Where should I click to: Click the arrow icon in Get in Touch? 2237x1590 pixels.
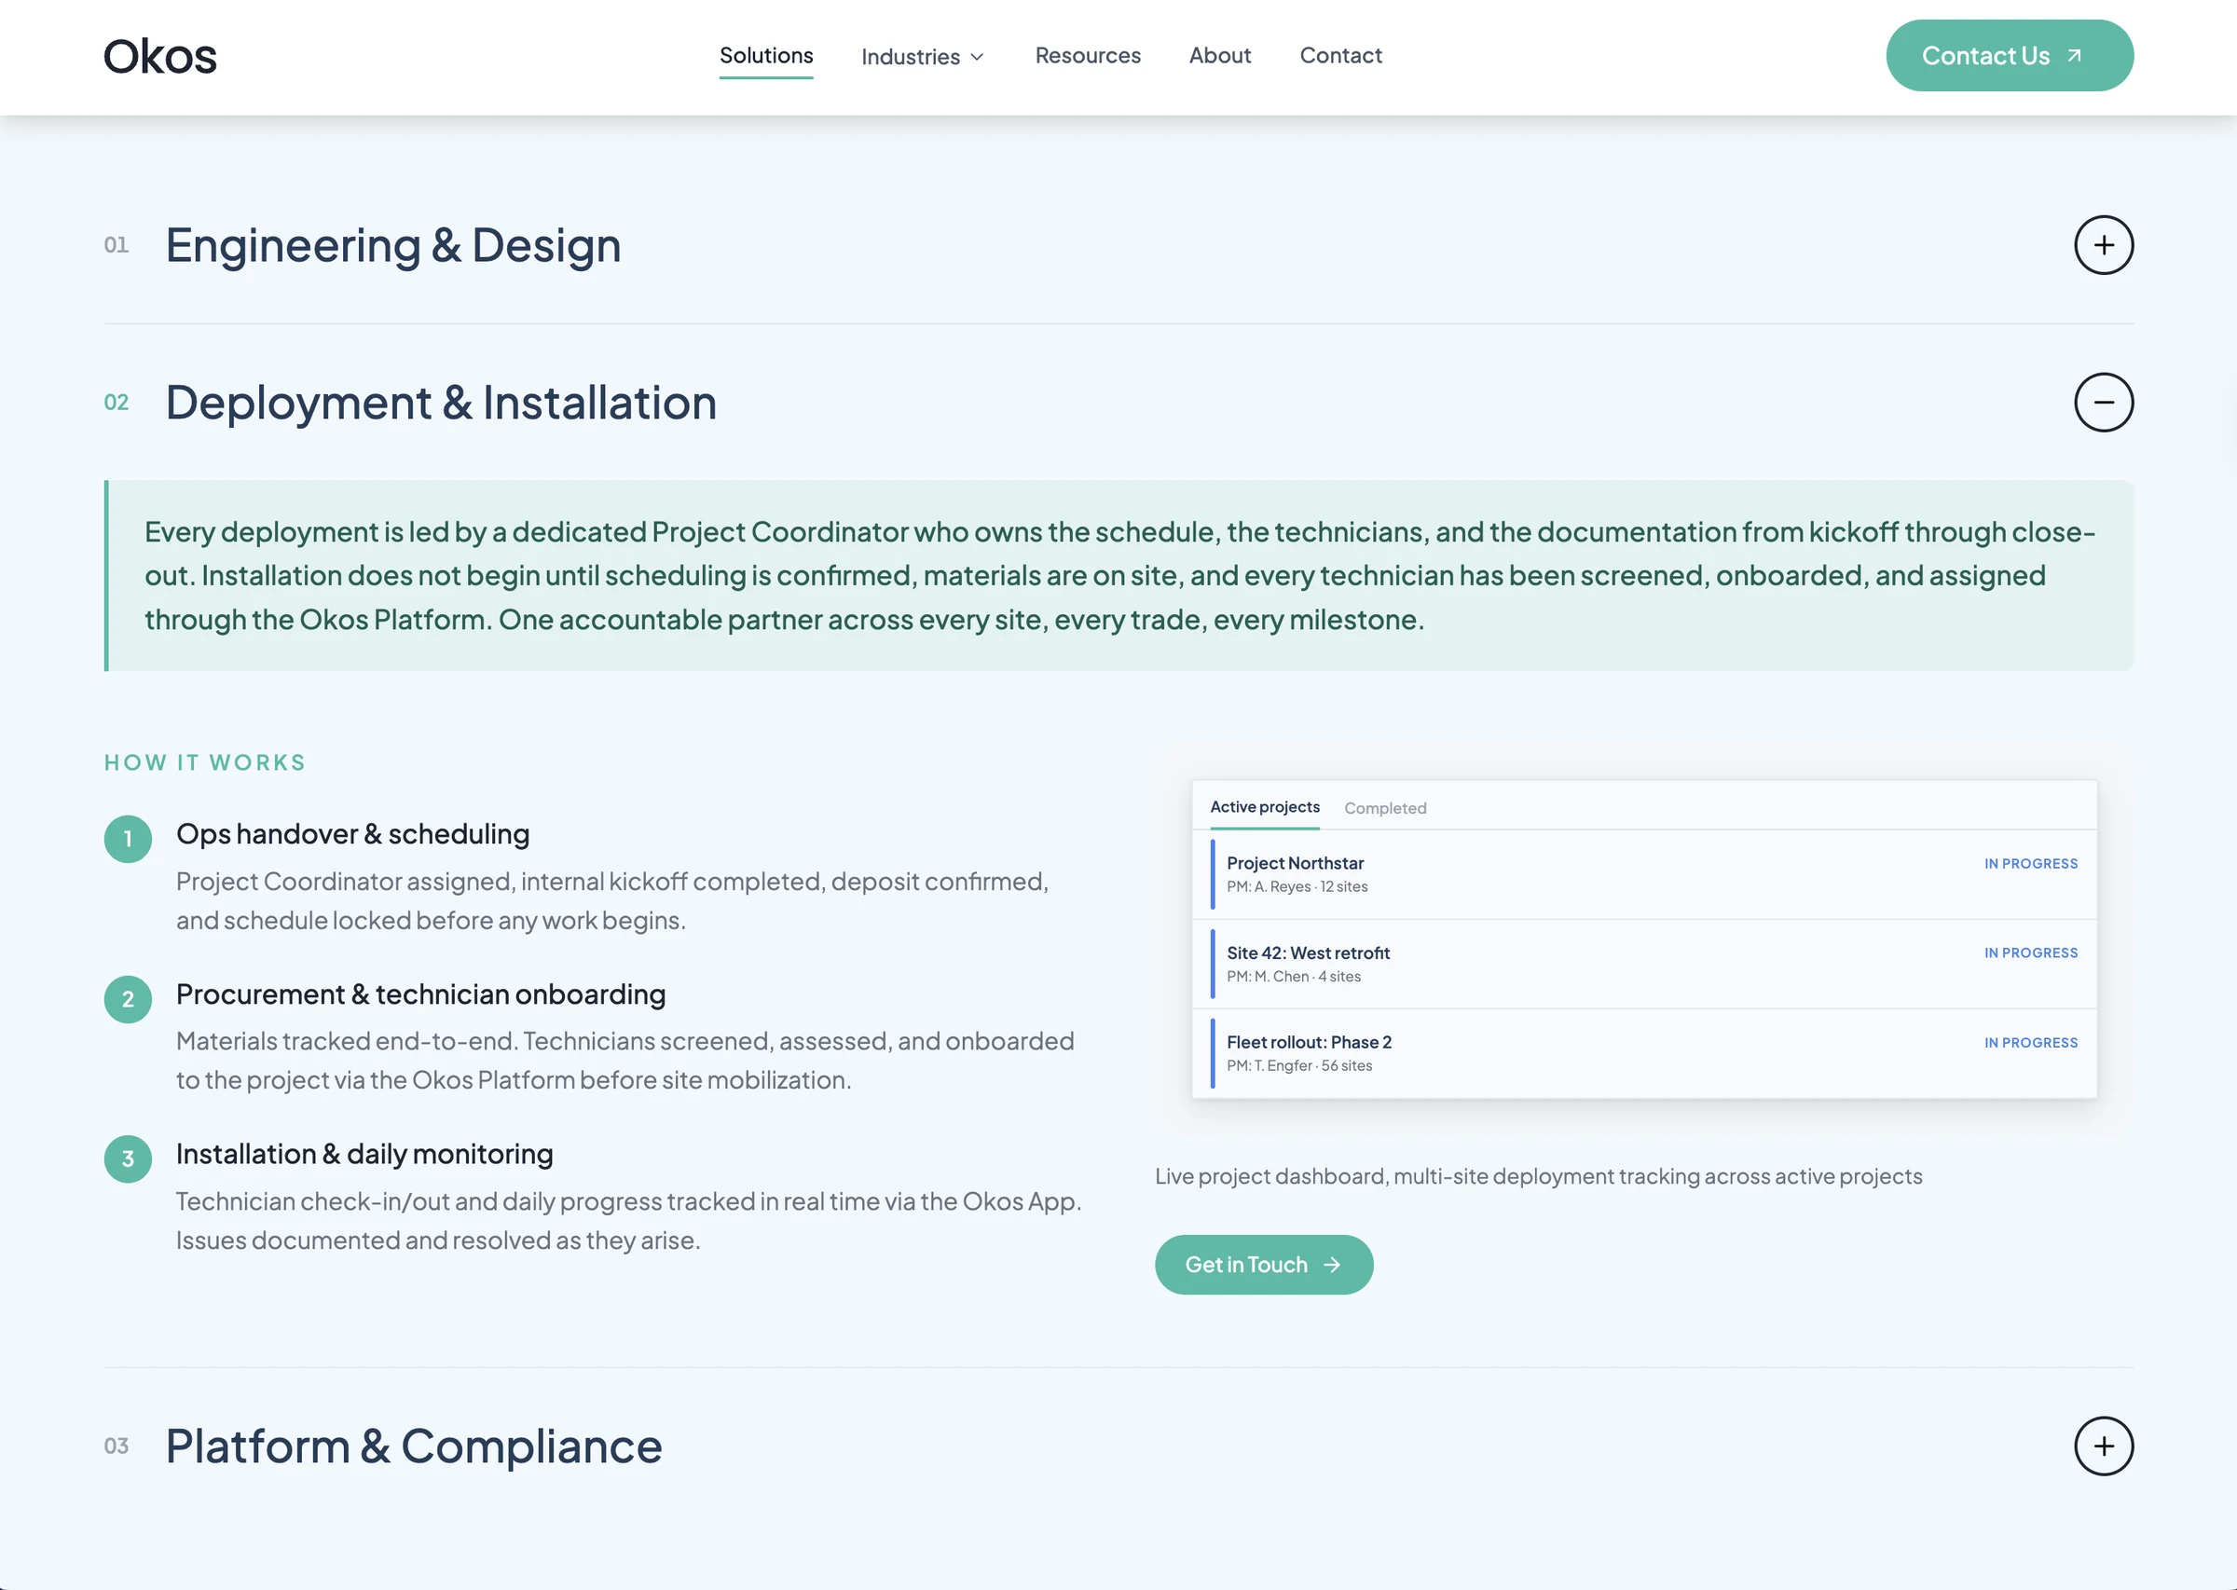(1331, 1265)
